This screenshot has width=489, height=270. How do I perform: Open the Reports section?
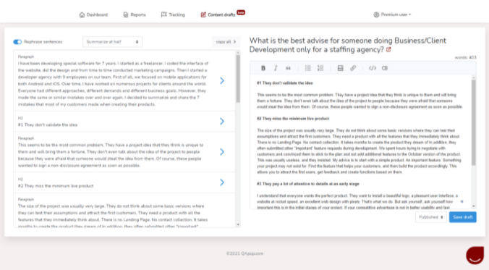pos(135,14)
